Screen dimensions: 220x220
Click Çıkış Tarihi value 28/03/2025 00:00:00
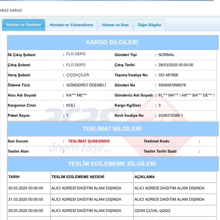point(176,65)
